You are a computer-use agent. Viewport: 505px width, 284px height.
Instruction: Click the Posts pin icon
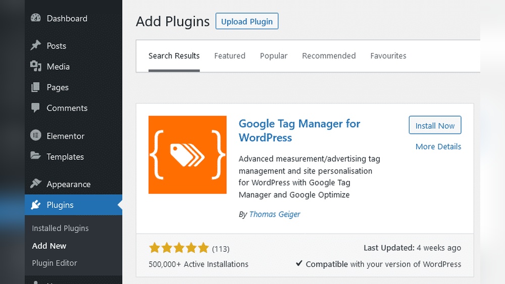pyautogui.click(x=36, y=45)
